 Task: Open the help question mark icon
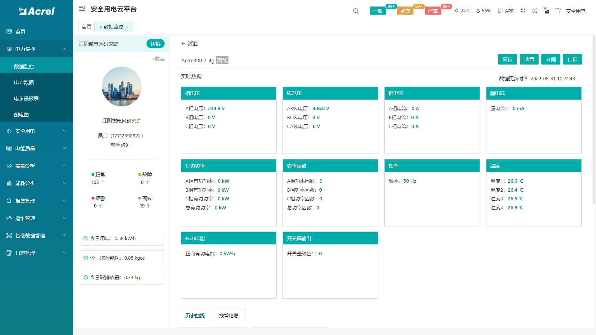coord(535,11)
